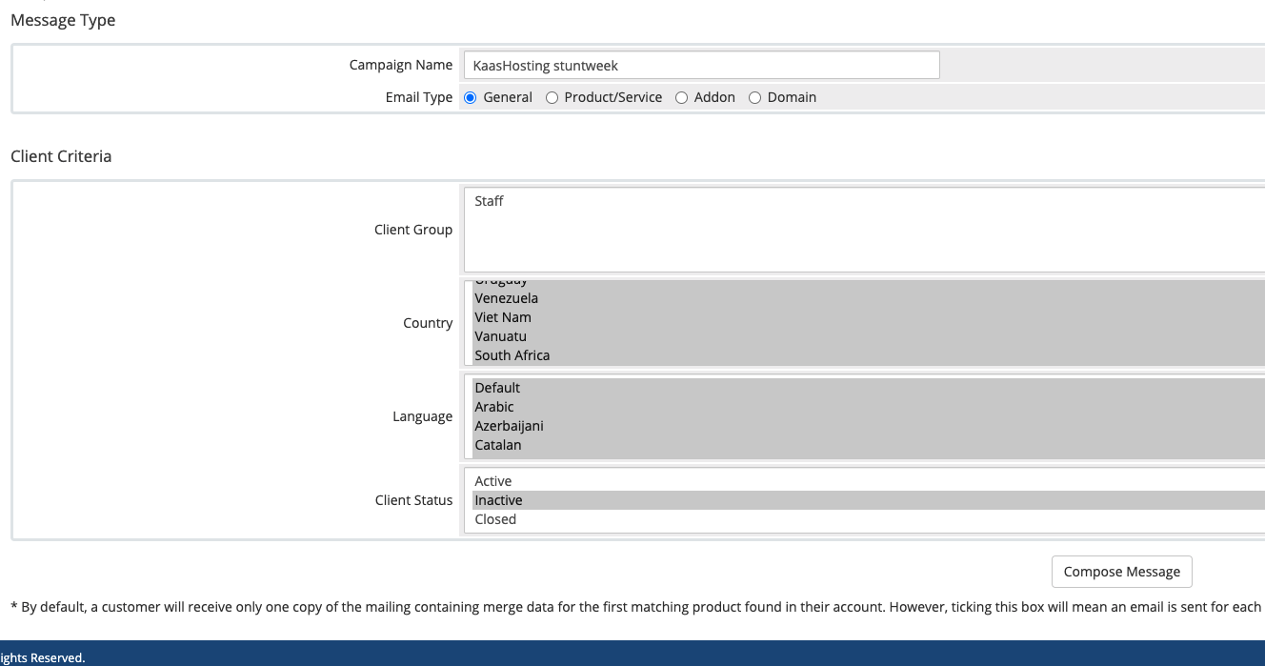Viewport: 1265px width, 666px height.
Task: Select Catalan in the Language list
Action: (x=498, y=445)
